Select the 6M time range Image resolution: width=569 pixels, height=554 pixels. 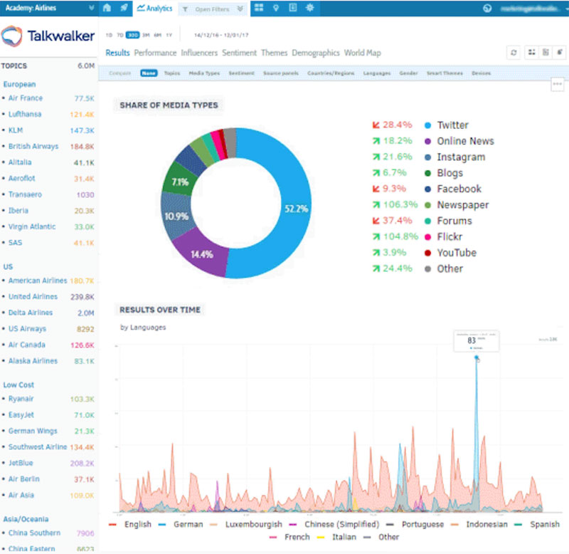157,35
